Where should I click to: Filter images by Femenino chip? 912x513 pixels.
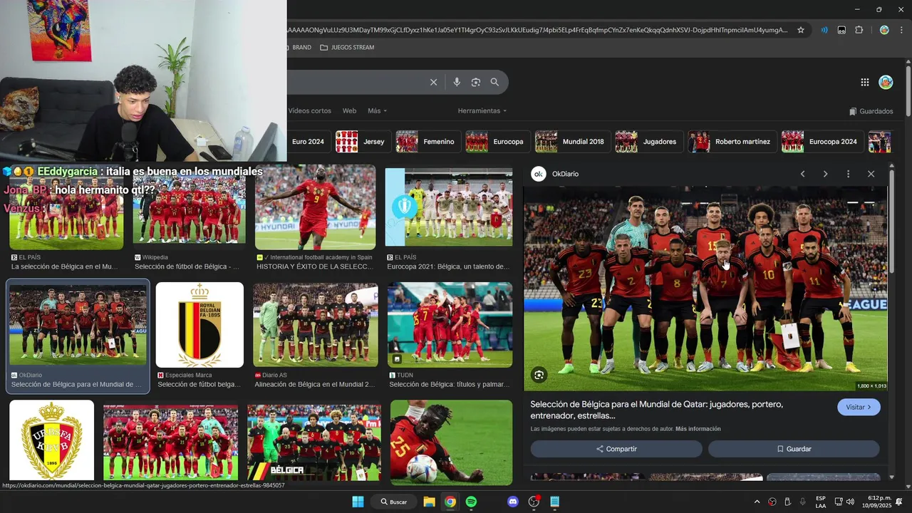(x=428, y=142)
